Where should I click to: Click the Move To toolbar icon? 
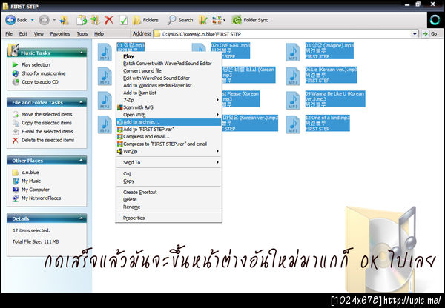[x=82, y=20]
